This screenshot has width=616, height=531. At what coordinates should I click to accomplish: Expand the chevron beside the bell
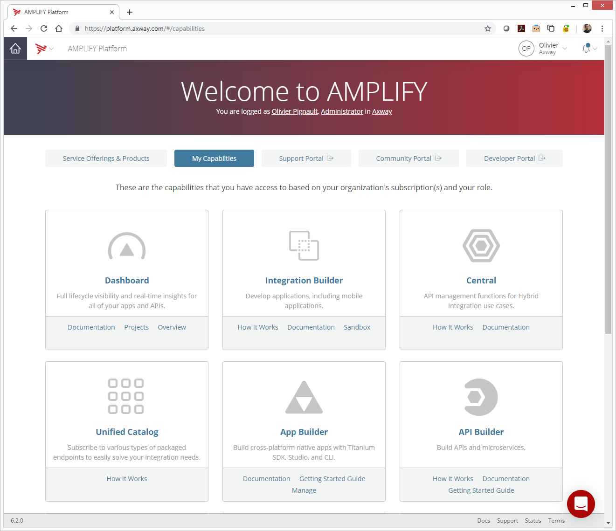click(x=595, y=48)
